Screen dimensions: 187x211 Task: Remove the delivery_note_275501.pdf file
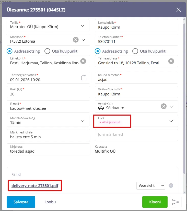[x=171, y=185]
